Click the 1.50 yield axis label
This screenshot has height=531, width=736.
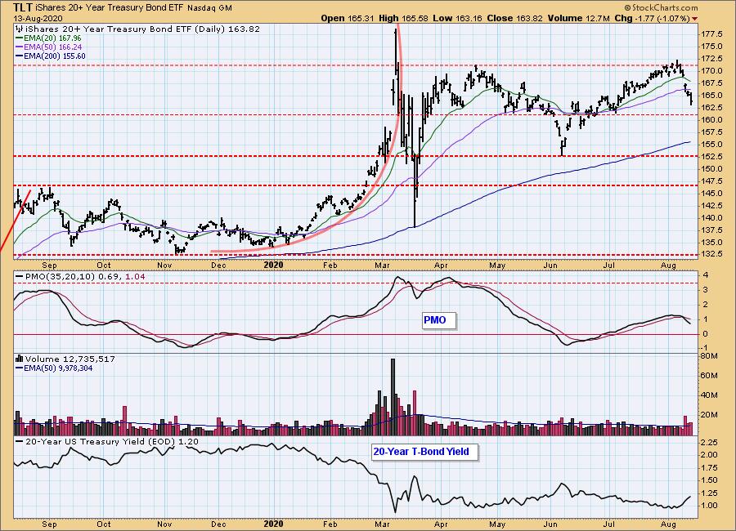click(709, 480)
